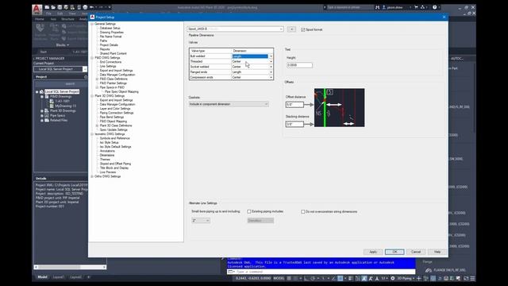Image resolution: width=508 pixels, height=286 pixels.
Task: Open the Gaskets include dropdown
Action: tap(229, 104)
